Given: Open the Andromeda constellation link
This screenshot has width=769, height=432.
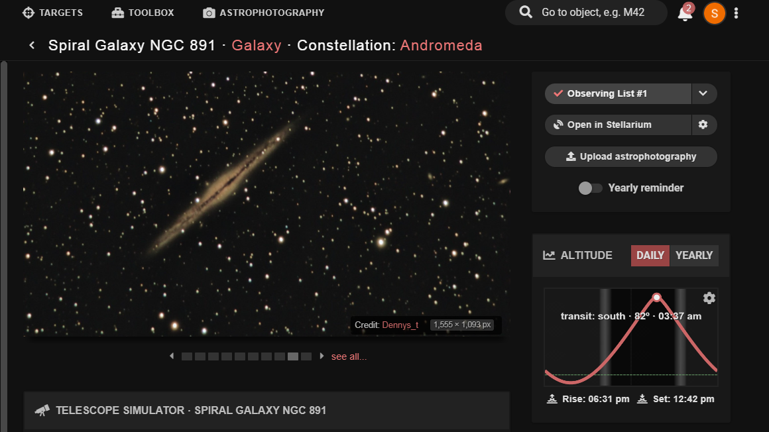Looking at the screenshot, I should 441,45.
